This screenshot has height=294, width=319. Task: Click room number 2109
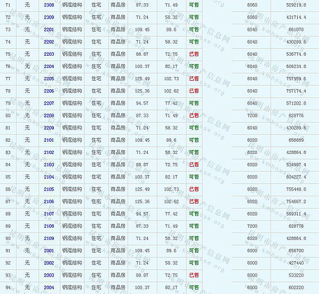pyautogui.click(x=49, y=238)
